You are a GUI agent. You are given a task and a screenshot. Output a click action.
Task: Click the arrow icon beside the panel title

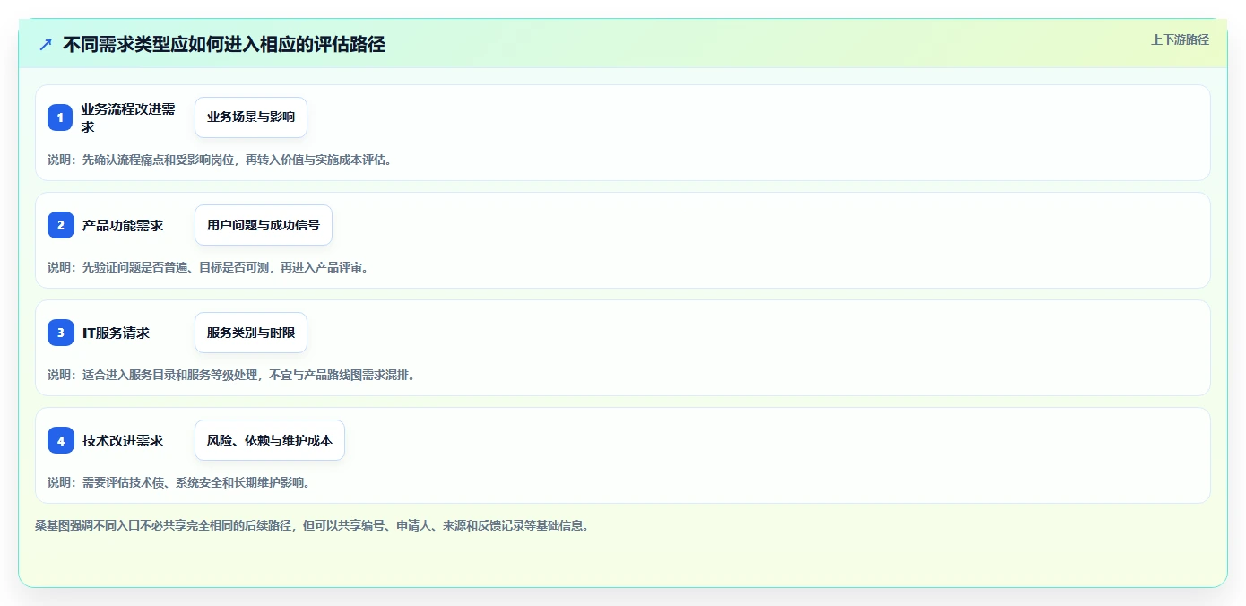click(x=46, y=45)
